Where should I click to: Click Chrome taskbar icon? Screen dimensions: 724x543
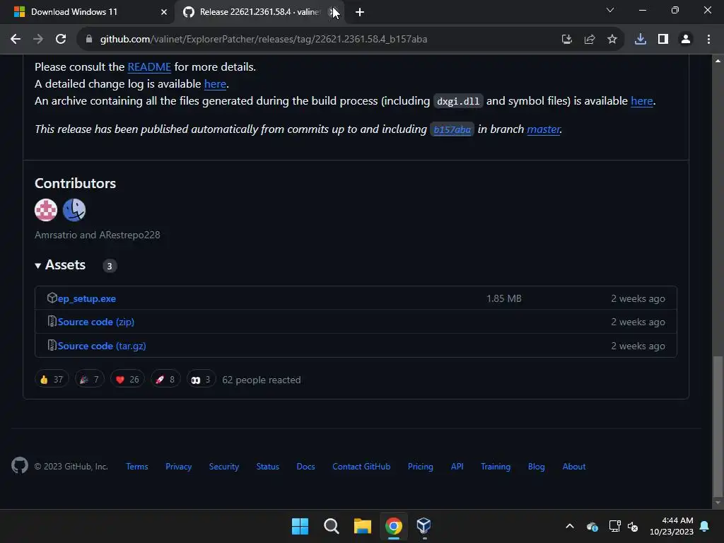(x=393, y=526)
